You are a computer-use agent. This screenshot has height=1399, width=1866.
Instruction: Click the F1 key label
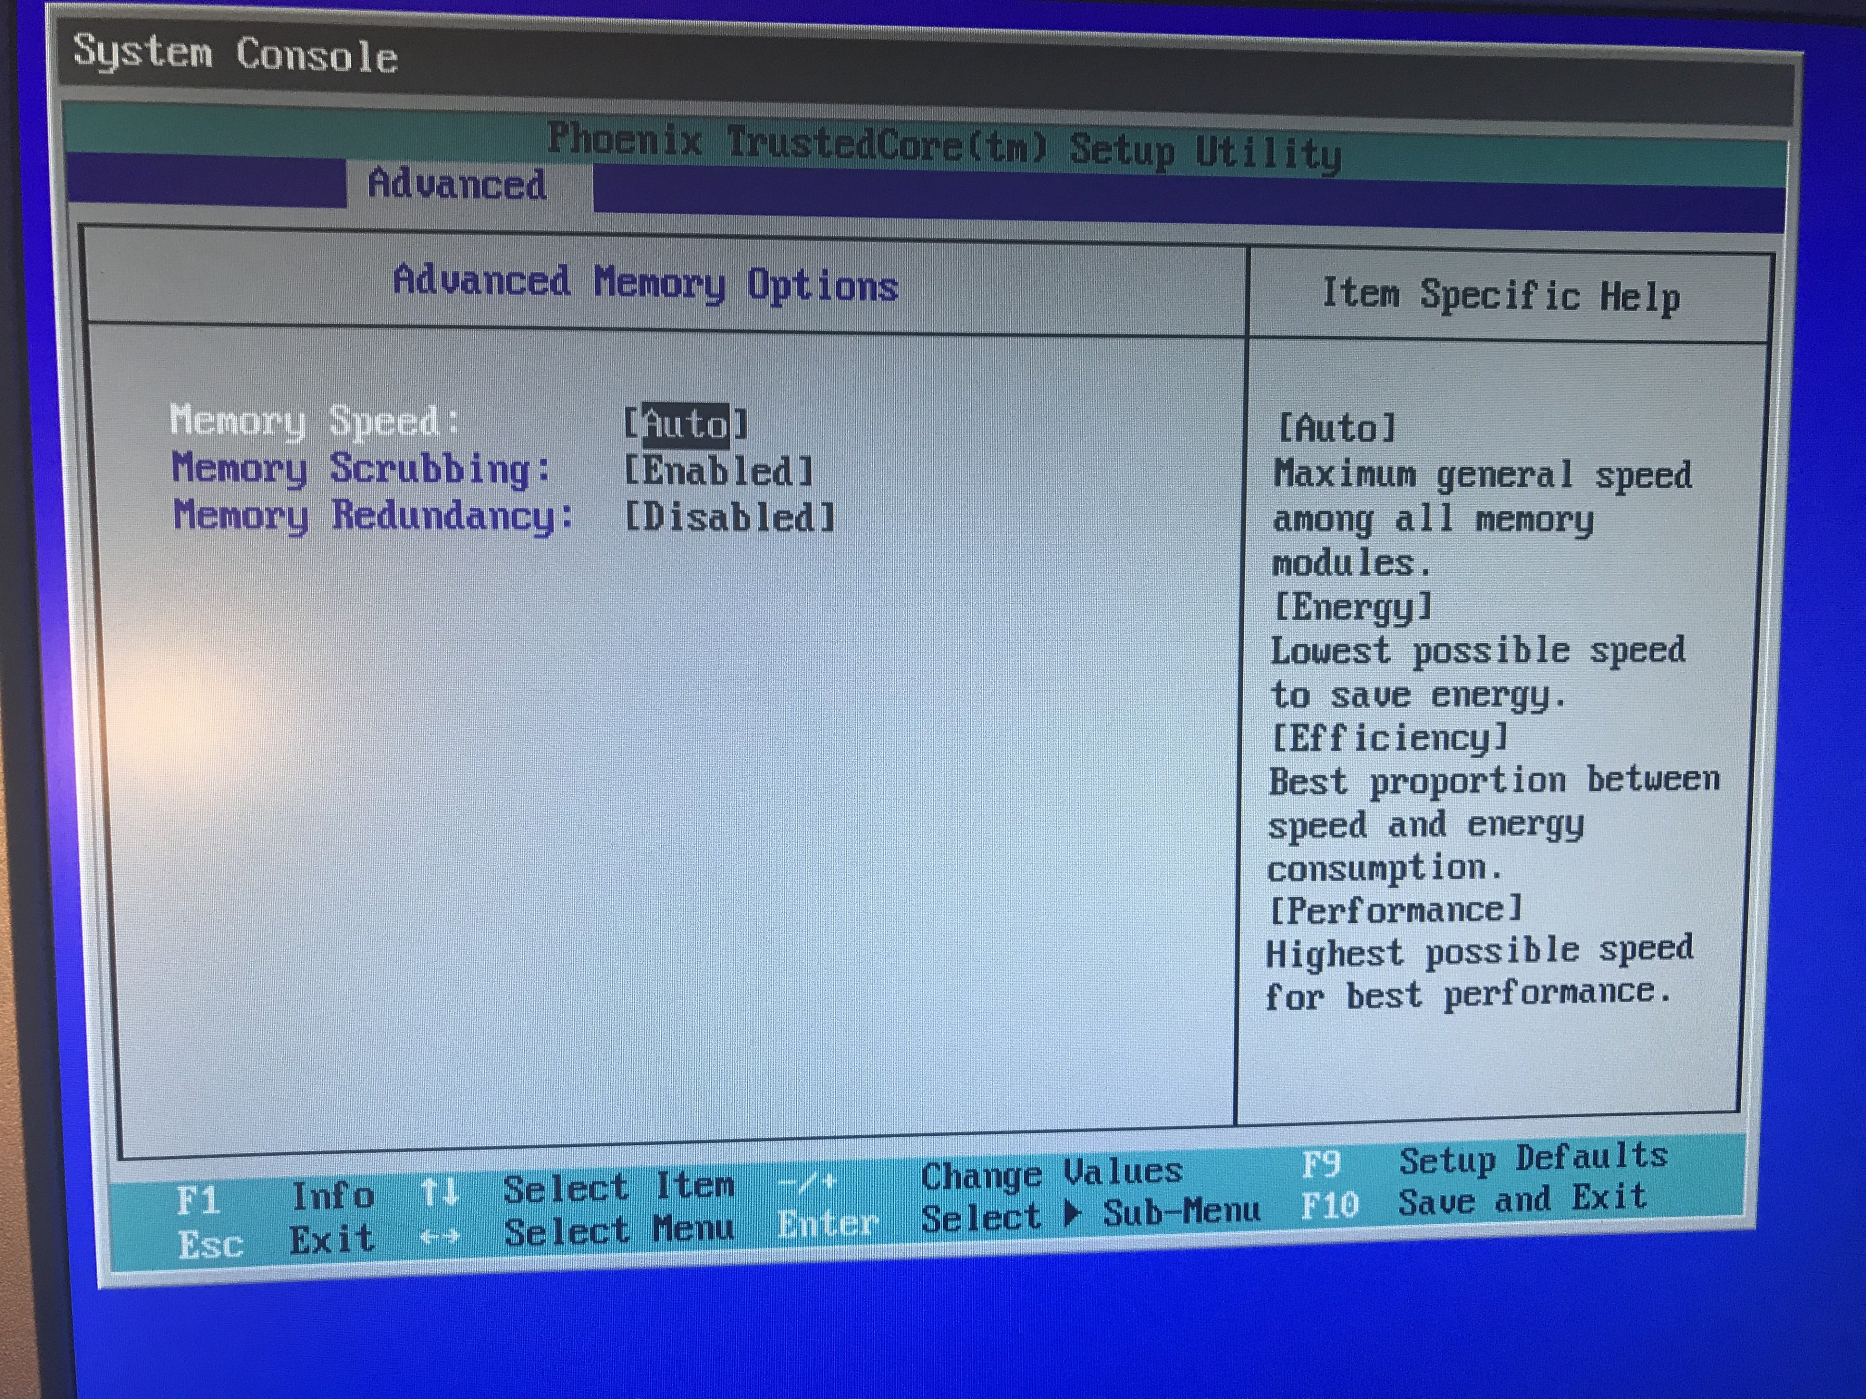[x=198, y=1199]
